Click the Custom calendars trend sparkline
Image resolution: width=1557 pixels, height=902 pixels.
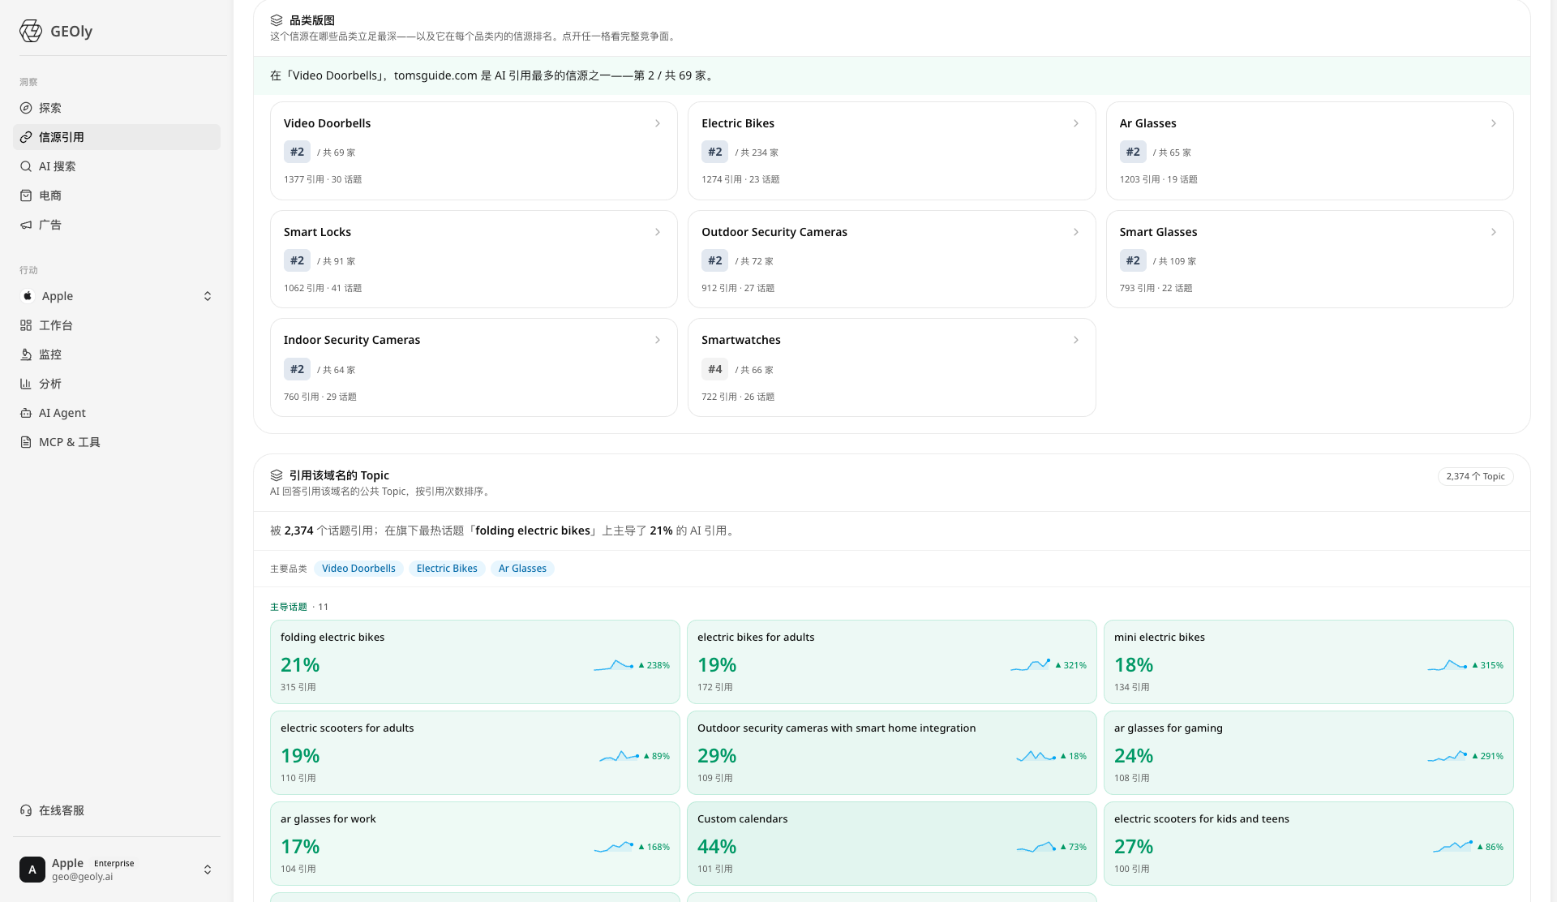[1036, 847]
